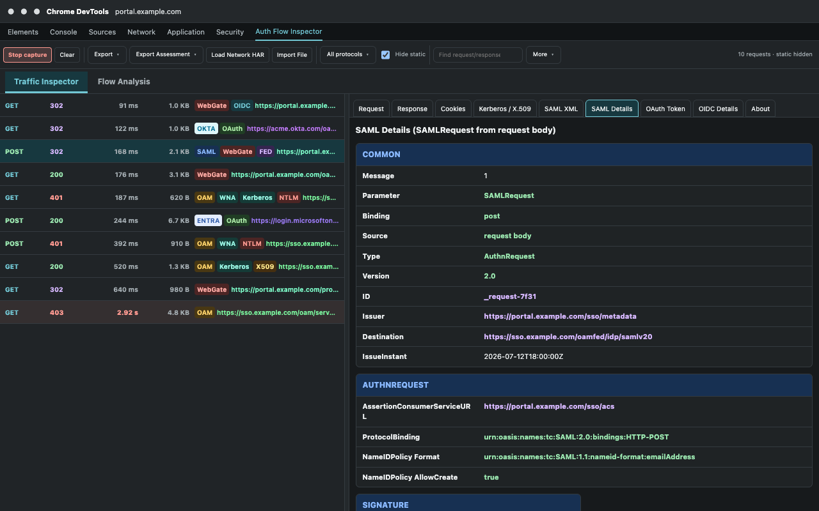
Task: Expand the SIGNATURE section header
Action: coord(468,503)
